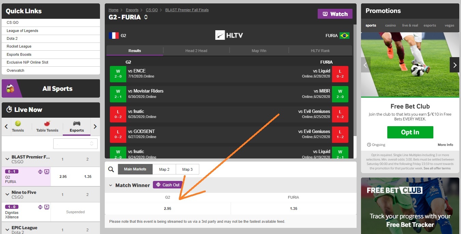Select the sports promotions tab
Image resolution: width=461 pixels, height=234 pixels.
(x=371, y=25)
